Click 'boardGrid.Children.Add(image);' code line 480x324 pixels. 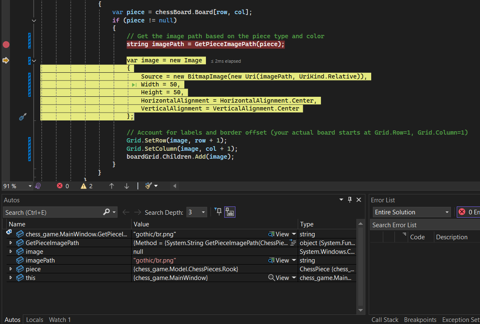pos(180,157)
